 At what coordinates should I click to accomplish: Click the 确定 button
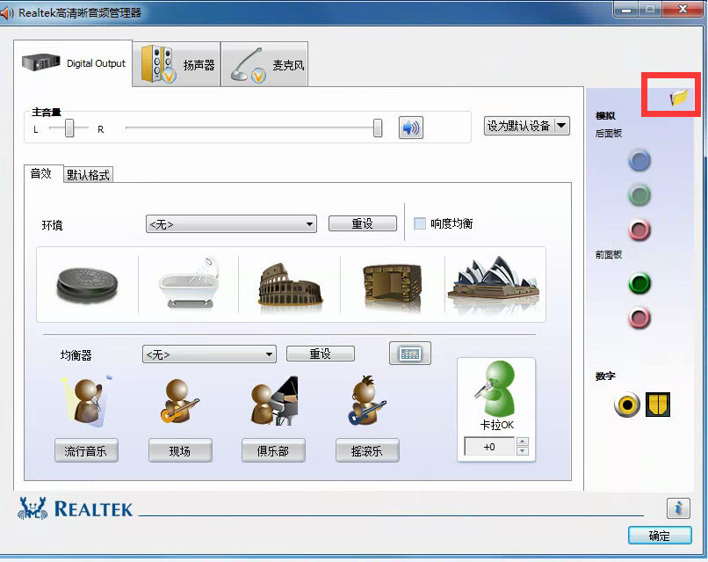tap(659, 536)
